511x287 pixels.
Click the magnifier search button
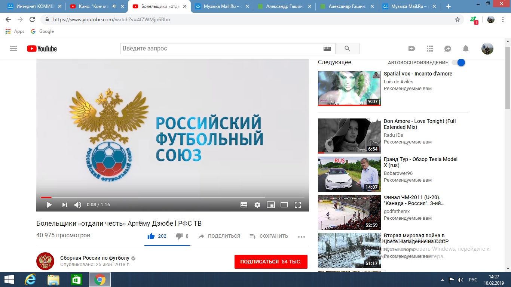tap(347, 49)
